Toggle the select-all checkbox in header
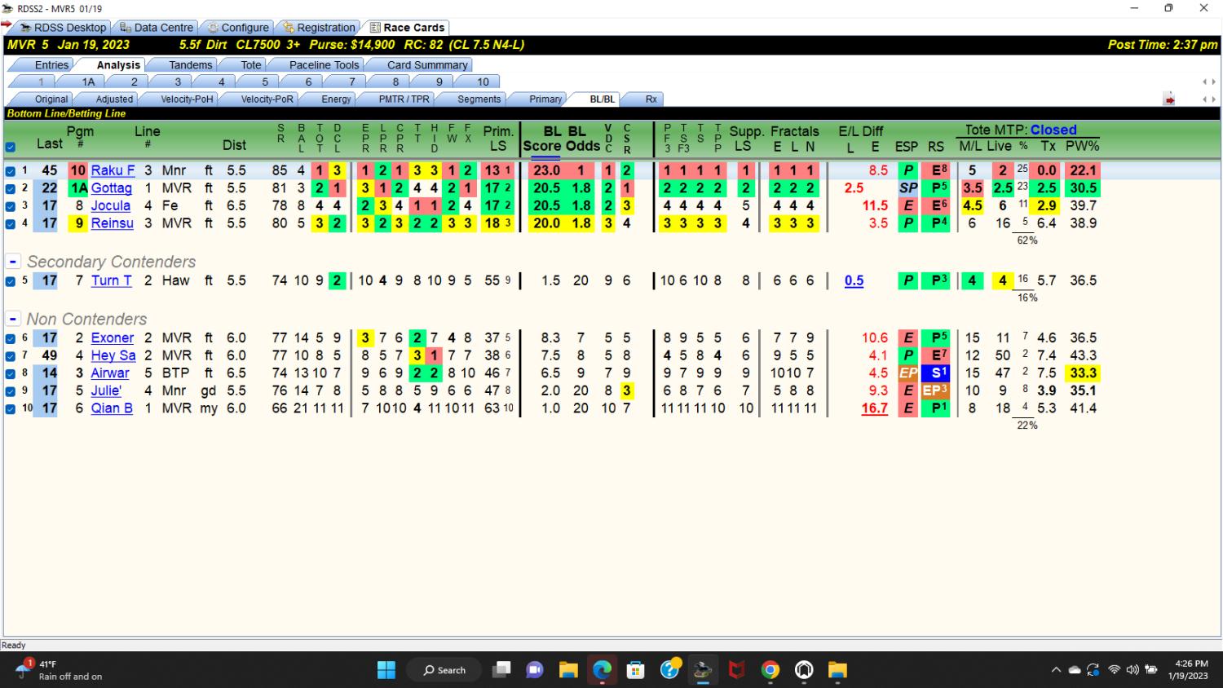The width and height of the screenshot is (1223, 688). point(10,148)
